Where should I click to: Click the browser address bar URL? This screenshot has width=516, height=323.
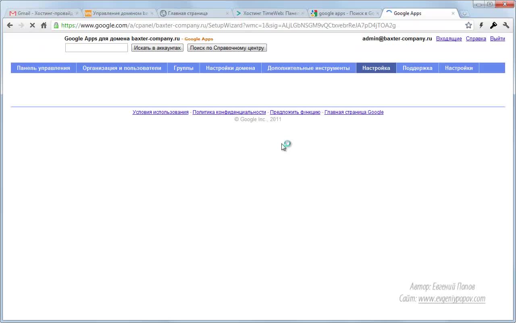tap(228, 25)
